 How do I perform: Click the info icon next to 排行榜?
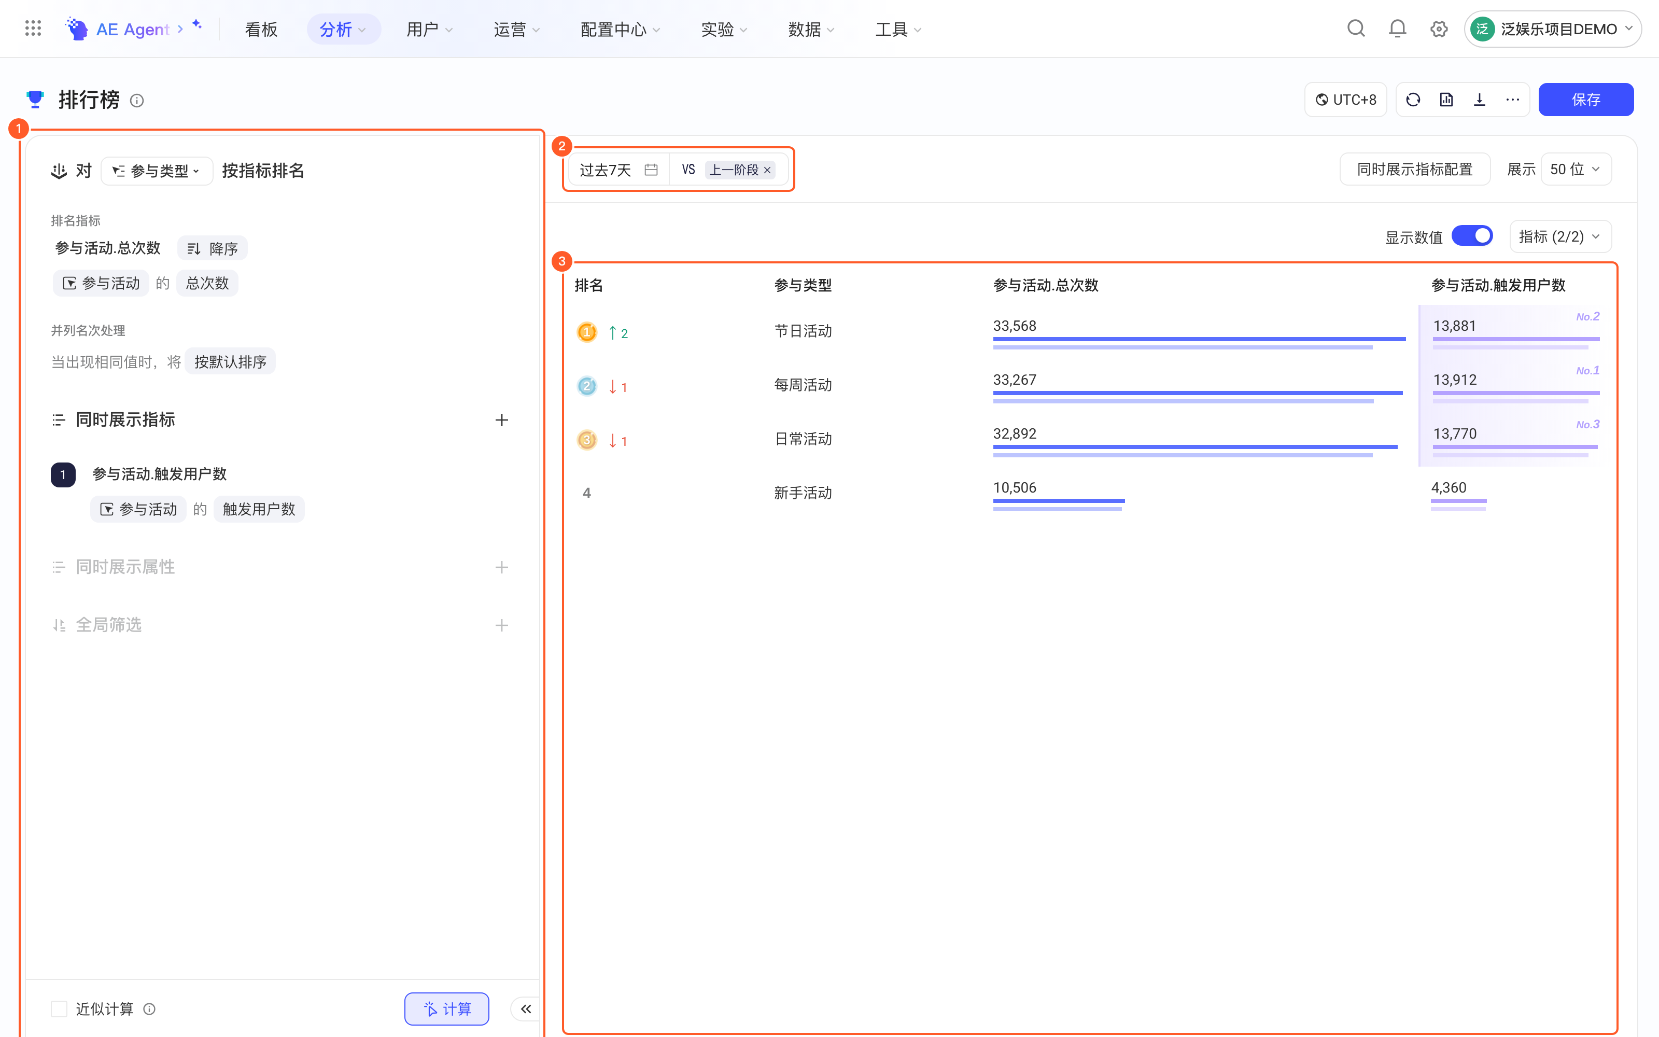tap(137, 101)
